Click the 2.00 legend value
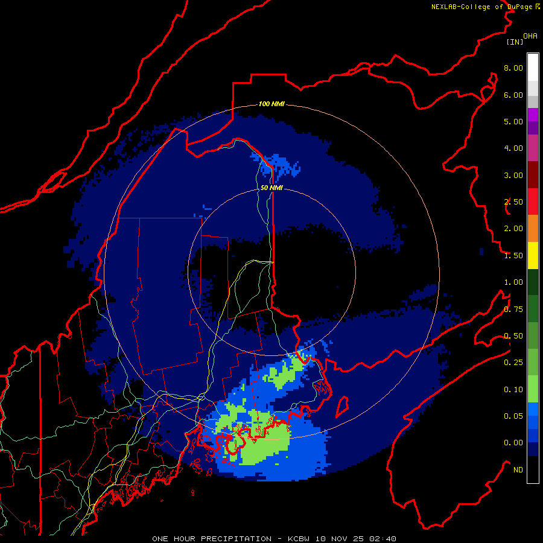 point(513,229)
